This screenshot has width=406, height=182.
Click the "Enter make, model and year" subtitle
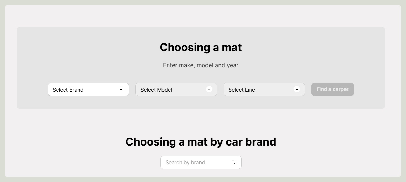[x=201, y=65]
